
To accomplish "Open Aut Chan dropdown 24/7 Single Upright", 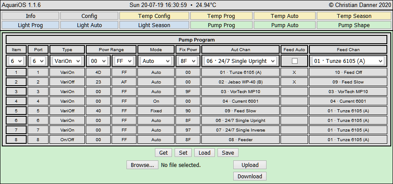I will [240, 61].
